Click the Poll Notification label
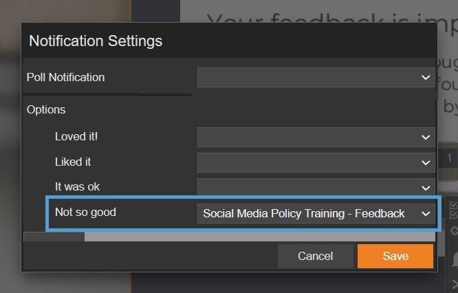 pyautogui.click(x=65, y=77)
